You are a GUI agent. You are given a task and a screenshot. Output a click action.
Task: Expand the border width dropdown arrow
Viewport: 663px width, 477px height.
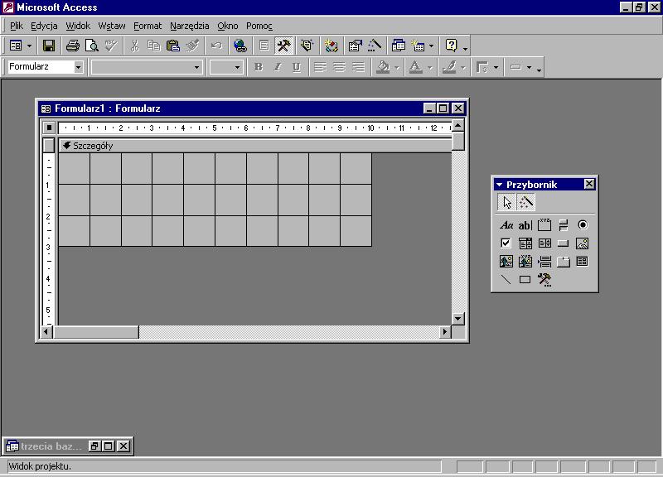pyautogui.click(x=496, y=67)
